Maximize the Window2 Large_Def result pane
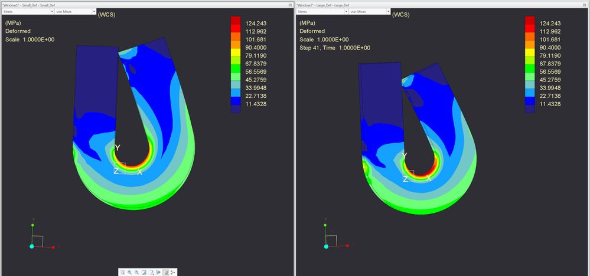590x276 pixels. pyautogui.click(x=585, y=4)
